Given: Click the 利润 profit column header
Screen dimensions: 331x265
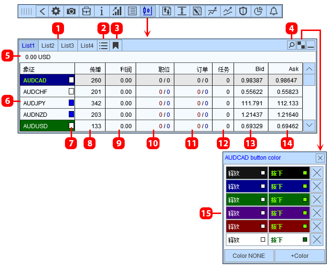Looking at the screenshot, I should (x=120, y=69).
